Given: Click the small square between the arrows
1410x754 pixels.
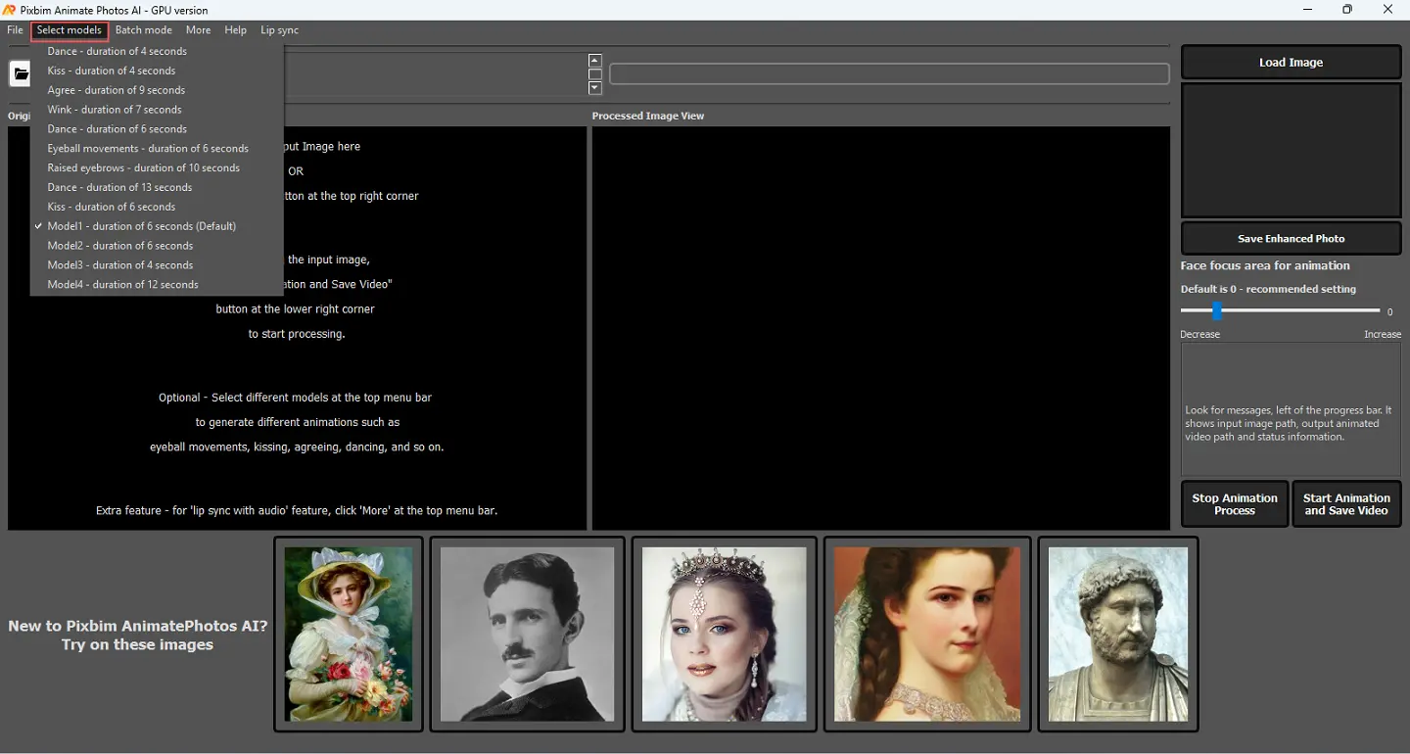Looking at the screenshot, I should (x=594, y=74).
